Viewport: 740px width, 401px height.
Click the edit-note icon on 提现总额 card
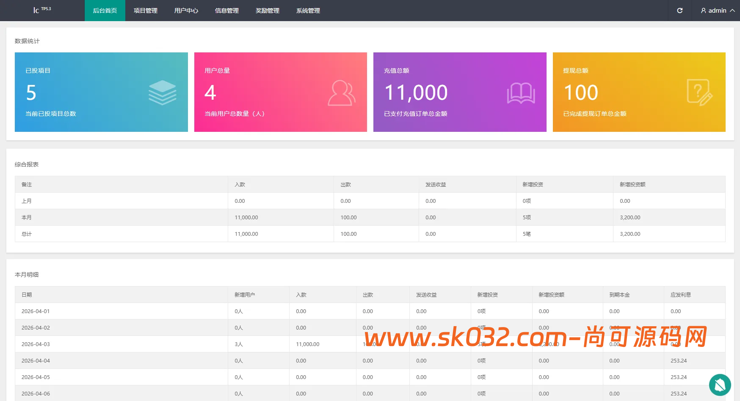coord(700,93)
